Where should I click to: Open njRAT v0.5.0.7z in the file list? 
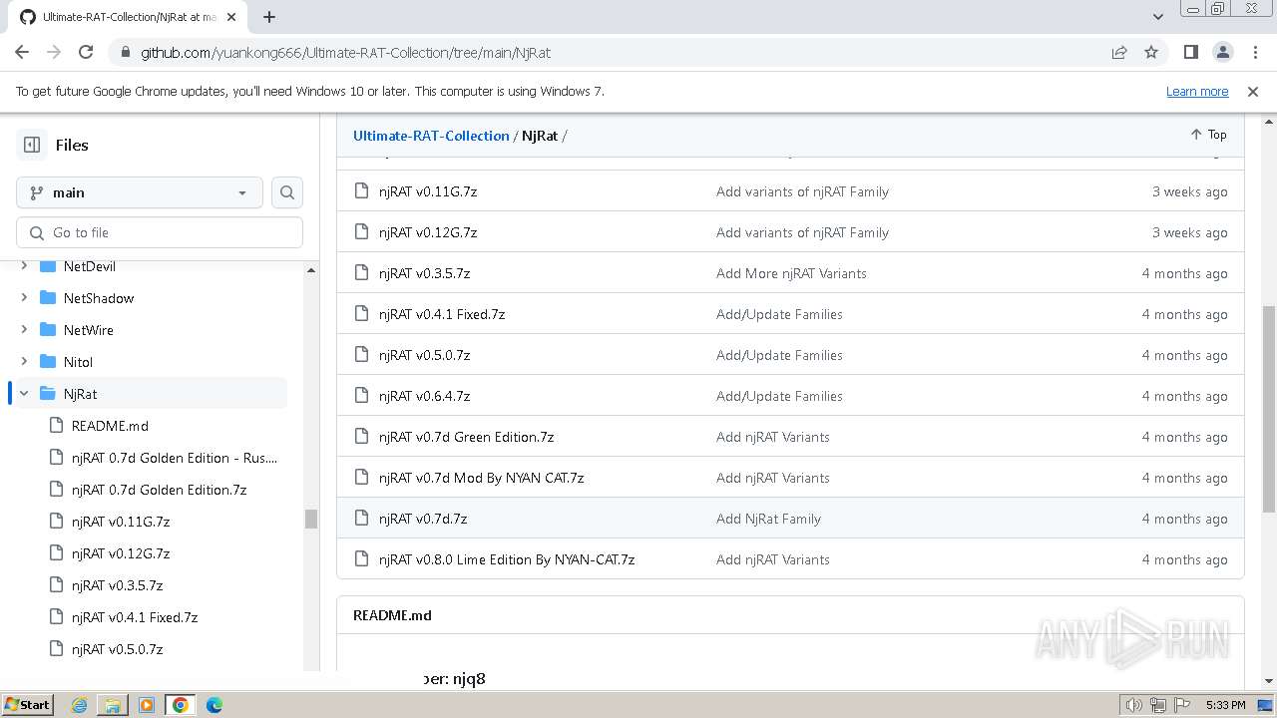424,355
